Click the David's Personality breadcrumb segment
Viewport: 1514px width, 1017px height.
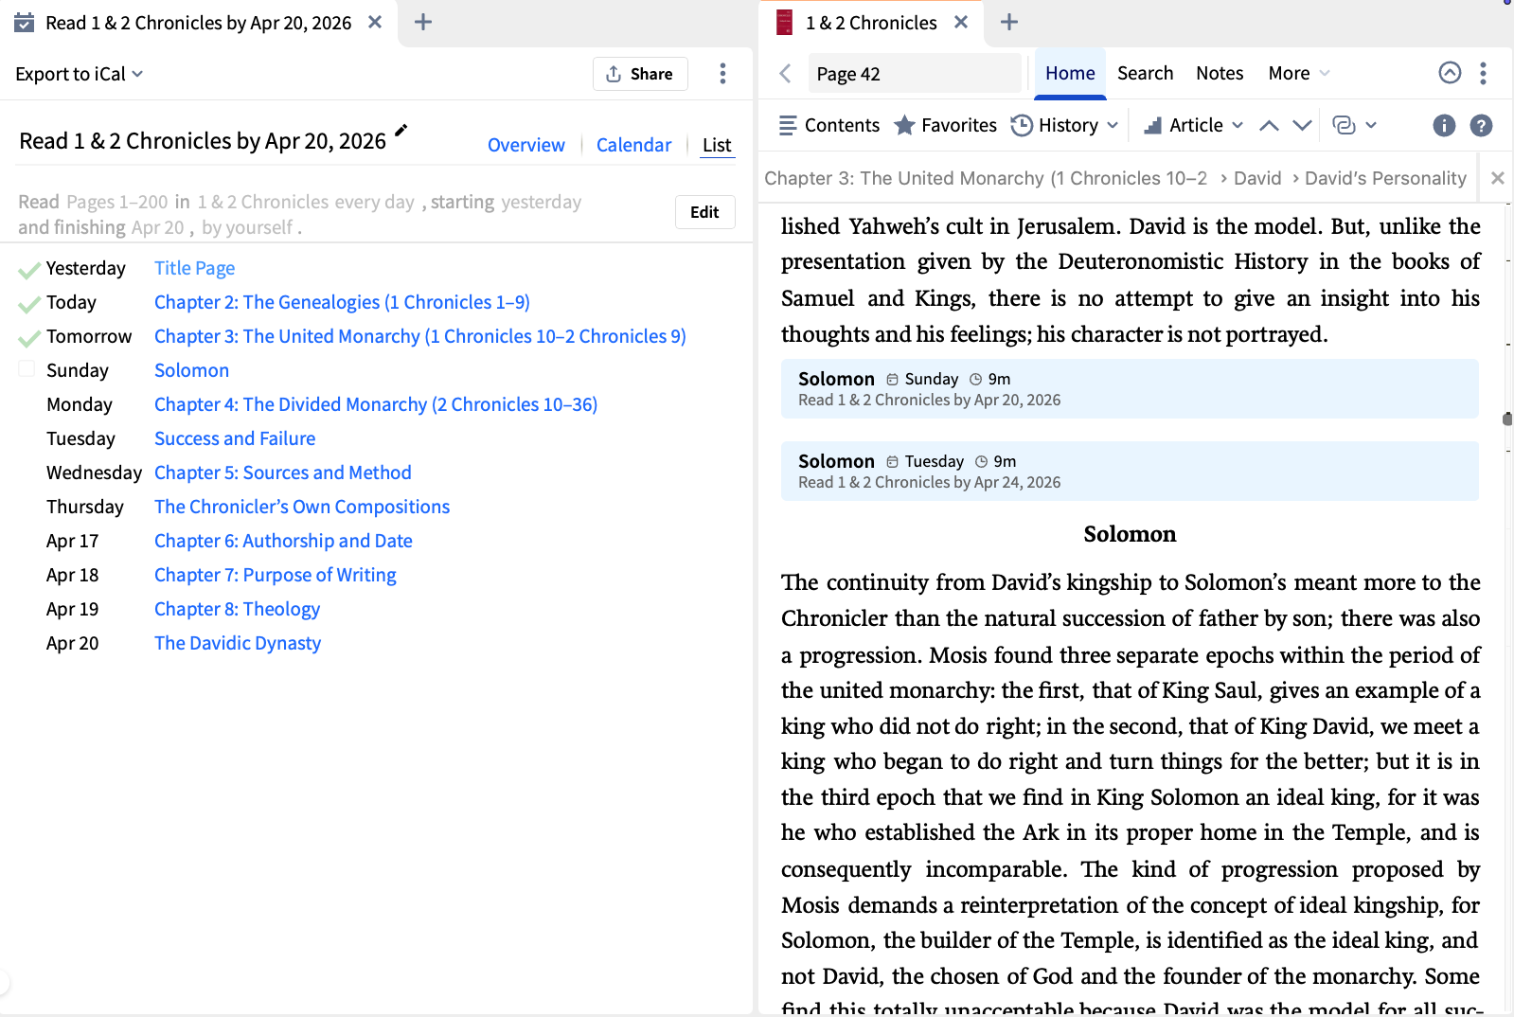coord(1385,178)
